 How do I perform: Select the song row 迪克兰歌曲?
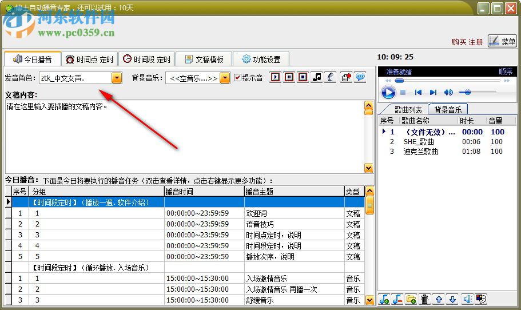(448, 152)
